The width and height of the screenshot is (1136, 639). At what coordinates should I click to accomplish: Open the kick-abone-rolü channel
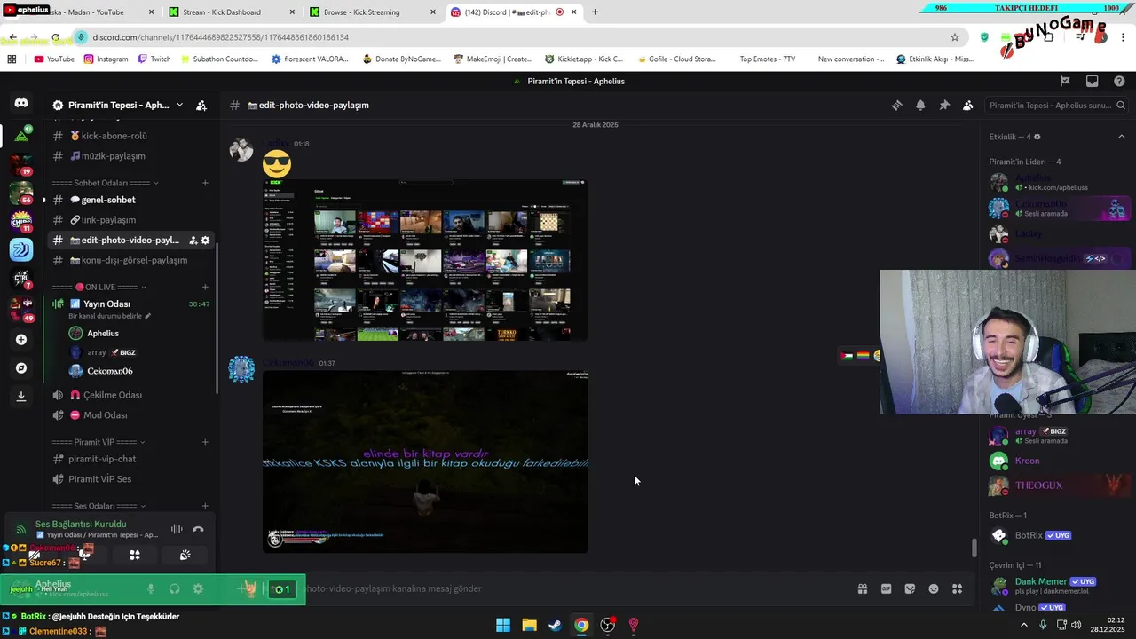pyautogui.click(x=130, y=136)
